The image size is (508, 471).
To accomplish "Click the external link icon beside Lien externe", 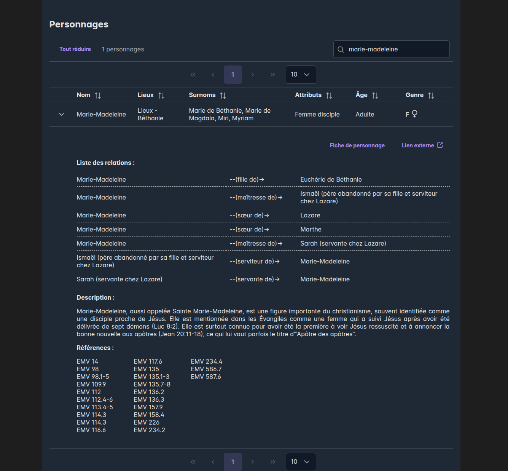I will [440, 145].
